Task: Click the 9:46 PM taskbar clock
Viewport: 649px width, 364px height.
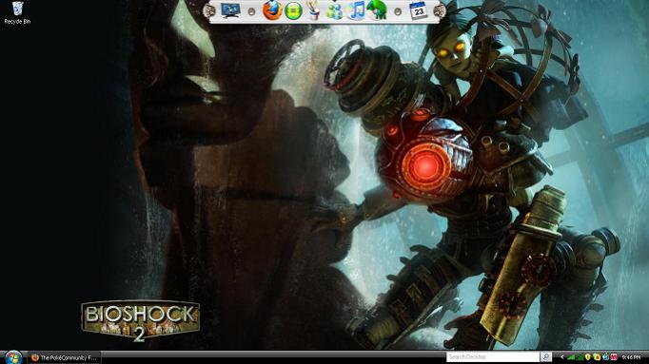Action: click(631, 357)
